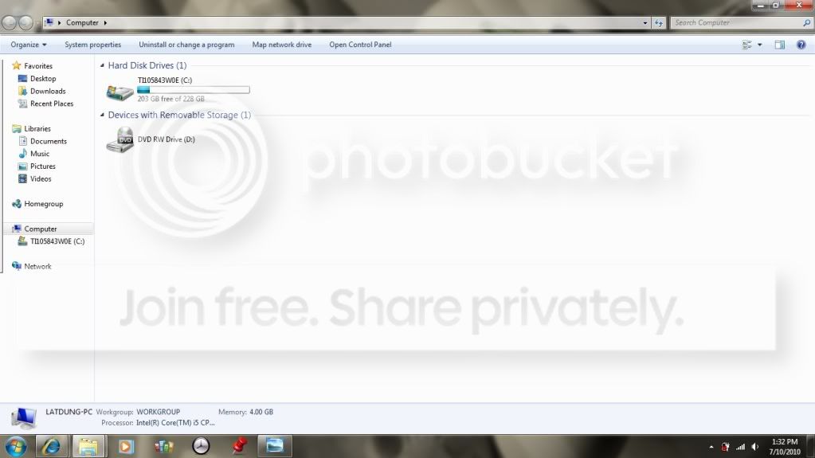Select Favorites in navigation pane
815x458 pixels.
[38, 66]
